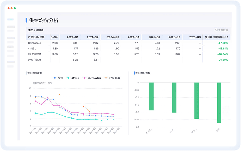Click the 97% TECH legend marker icon
Image resolution: width=241 pixels, height=151 pixels.
tap(106, 78)
